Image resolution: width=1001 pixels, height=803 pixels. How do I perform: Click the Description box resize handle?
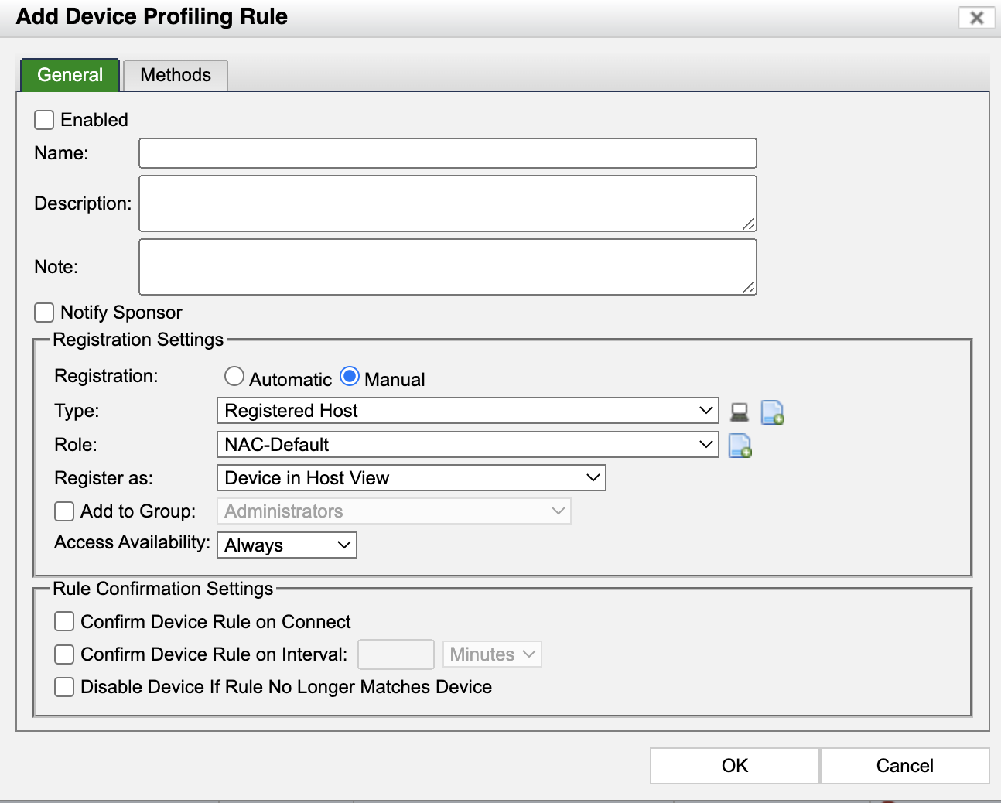[749, 224]
